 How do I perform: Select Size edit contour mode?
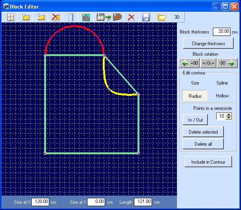pos(195,83)
